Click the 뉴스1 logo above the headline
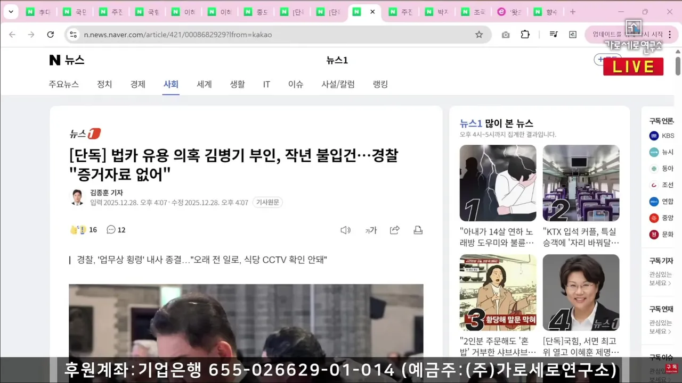The height and width of the screenshot is (383, 682). (85, 134)
